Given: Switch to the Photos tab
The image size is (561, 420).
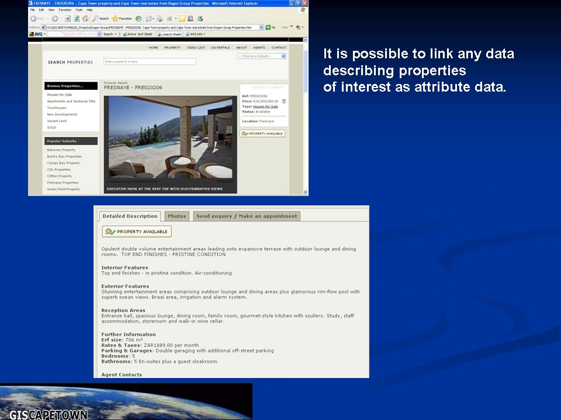Looking at the screenshot, I should click(x=176, y=216).
